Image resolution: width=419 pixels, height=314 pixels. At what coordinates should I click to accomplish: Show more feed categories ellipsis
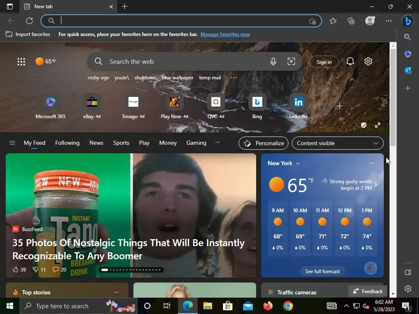tap(218, 143)
